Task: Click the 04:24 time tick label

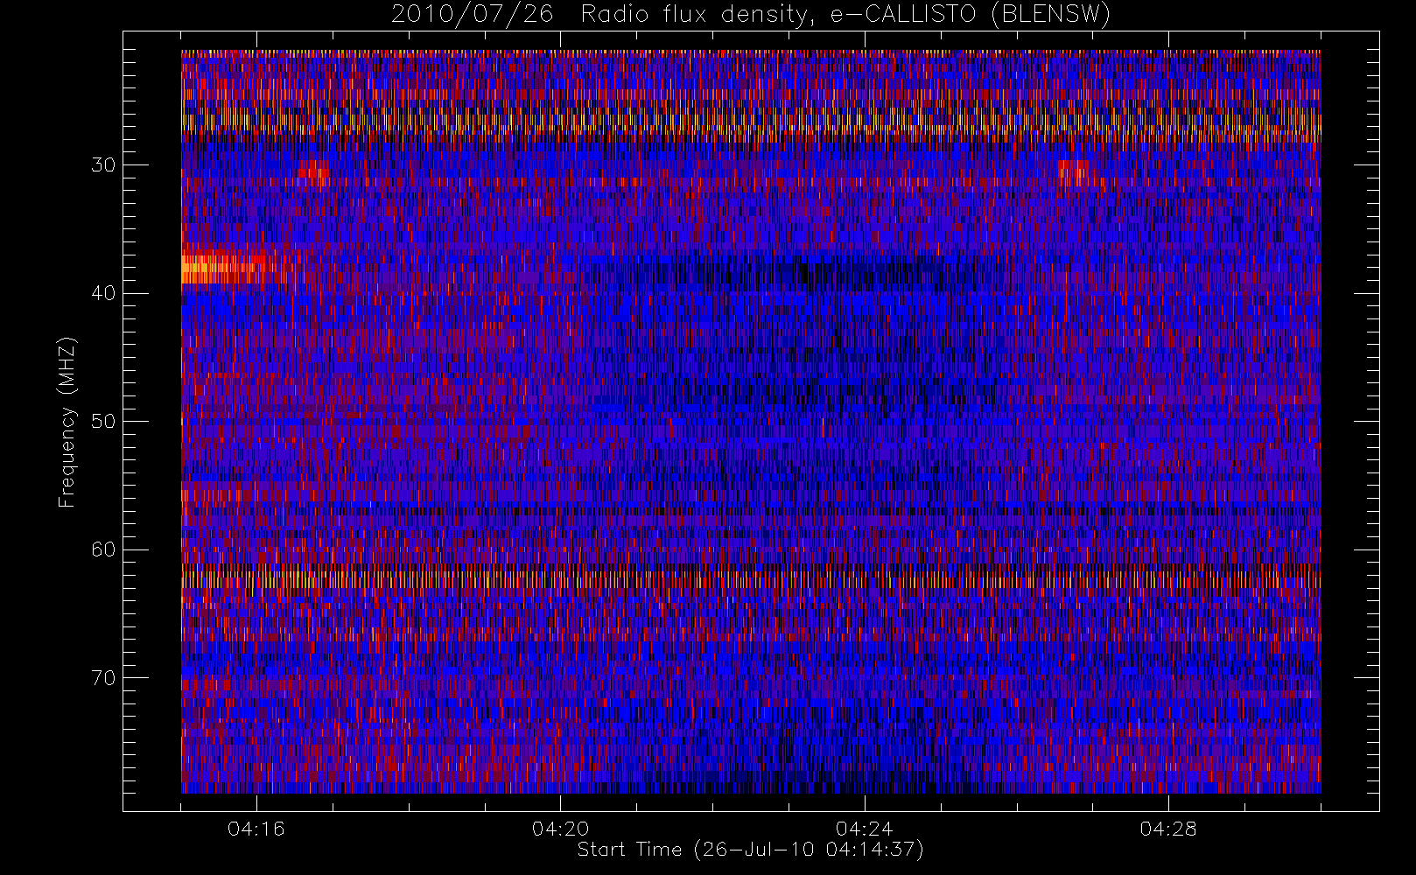Action: [865, 829]
